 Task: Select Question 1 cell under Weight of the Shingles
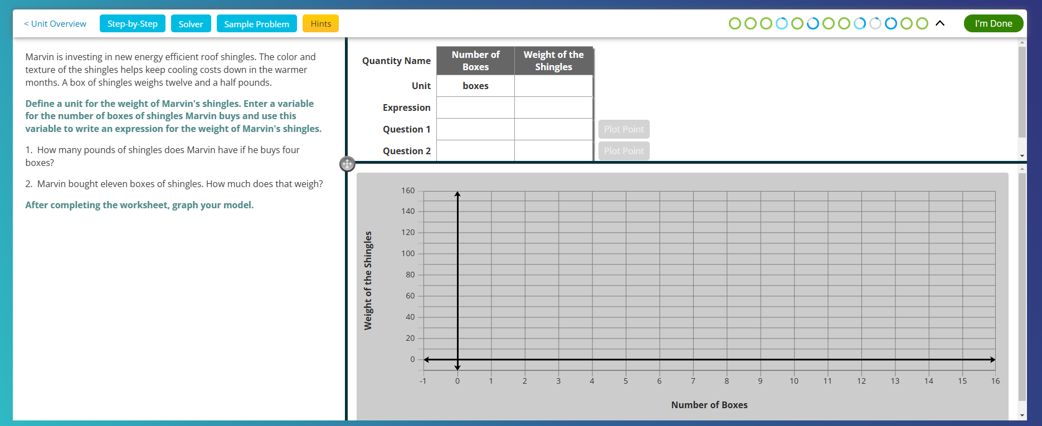[553, 129]
